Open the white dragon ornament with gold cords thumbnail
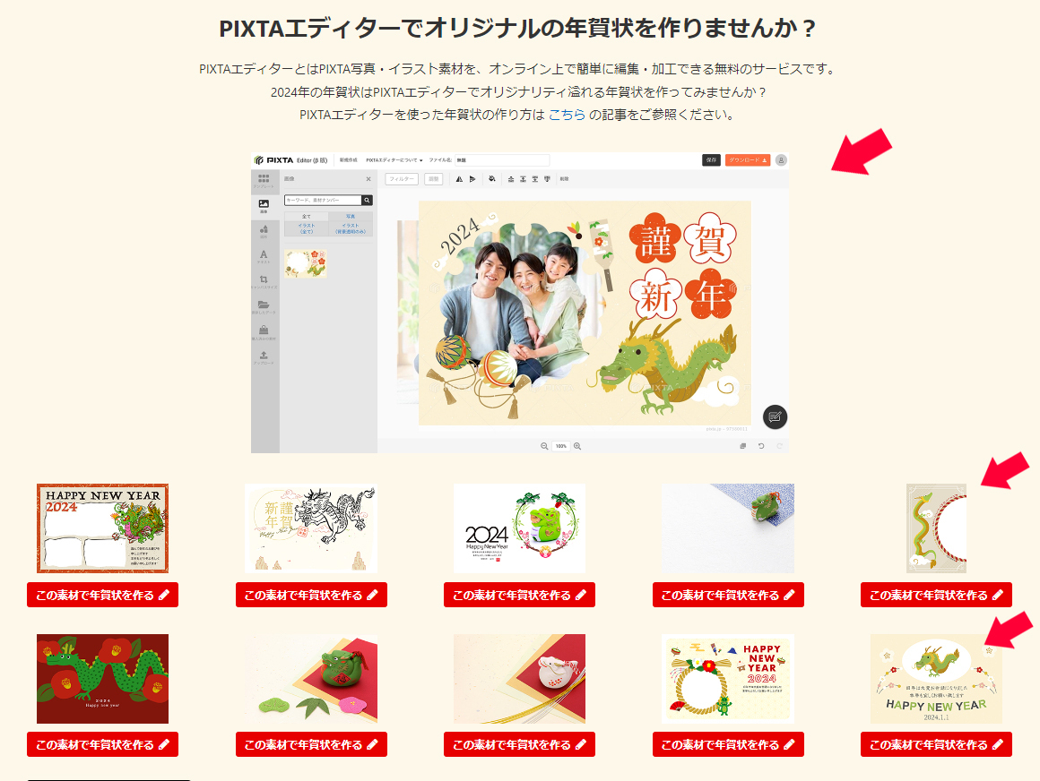 (x=519, y=678)
